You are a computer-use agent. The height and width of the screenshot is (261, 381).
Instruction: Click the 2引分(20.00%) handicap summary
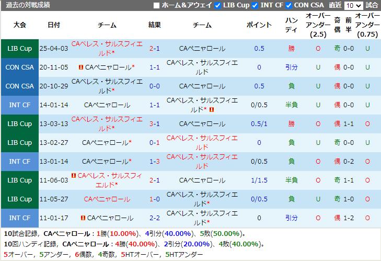click(187, 244)
